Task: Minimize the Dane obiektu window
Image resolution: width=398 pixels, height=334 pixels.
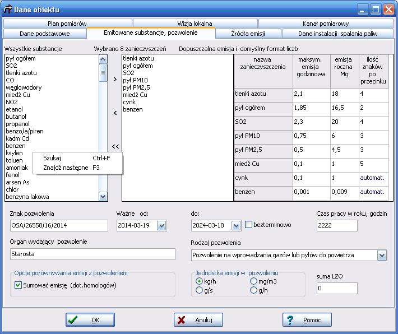Action: pos(362,10)
